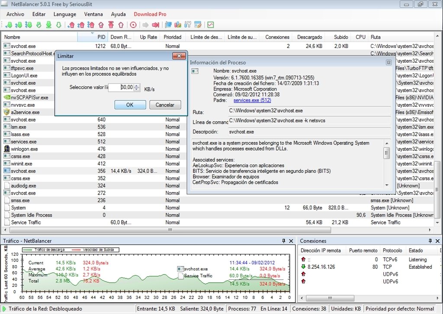This screenshot has height=314, width=443.
Task: Click the a2service.exe shield icon
Action: point(7,112)
